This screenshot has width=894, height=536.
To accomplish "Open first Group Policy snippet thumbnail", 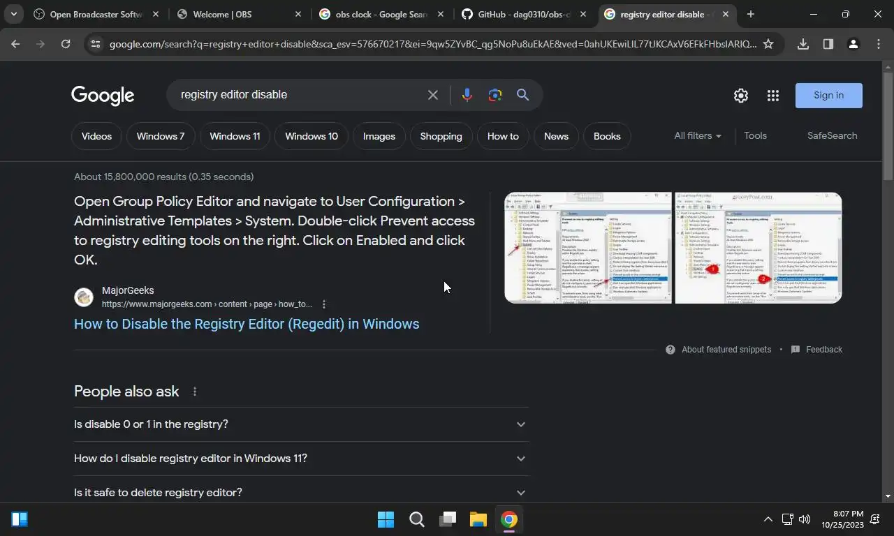I will coord(588,248).
